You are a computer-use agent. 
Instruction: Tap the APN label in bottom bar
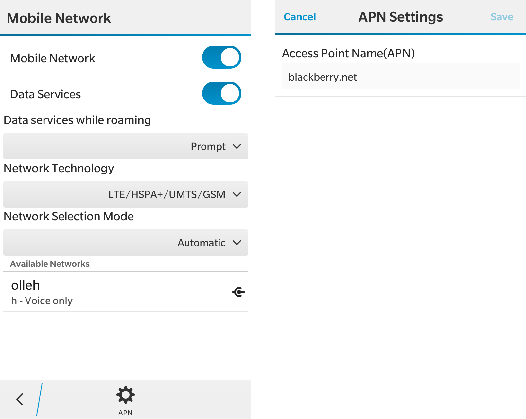coord(125,413)
